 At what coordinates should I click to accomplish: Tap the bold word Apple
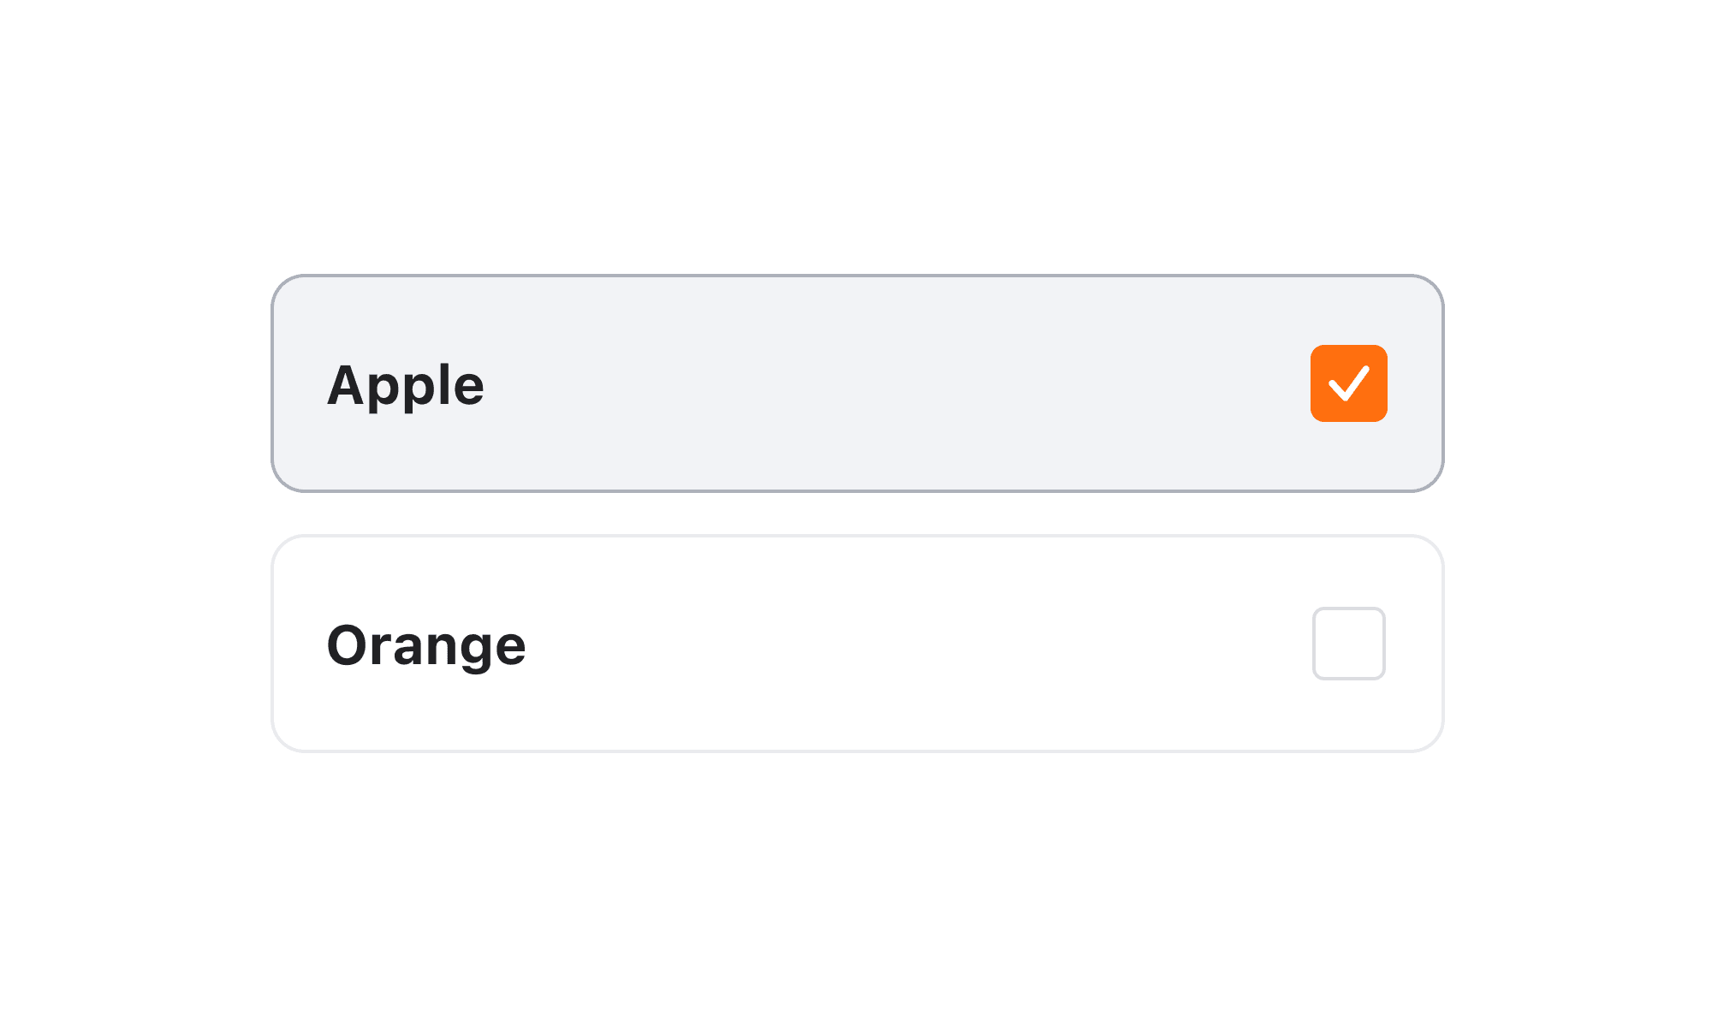(x=406, y=385)
